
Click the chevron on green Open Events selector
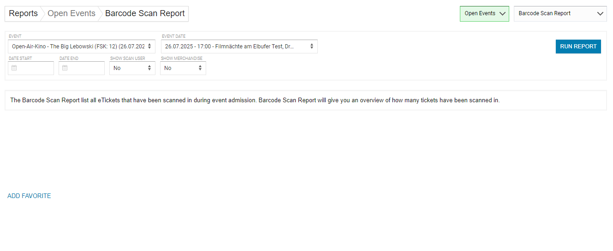tap(502, 14)
